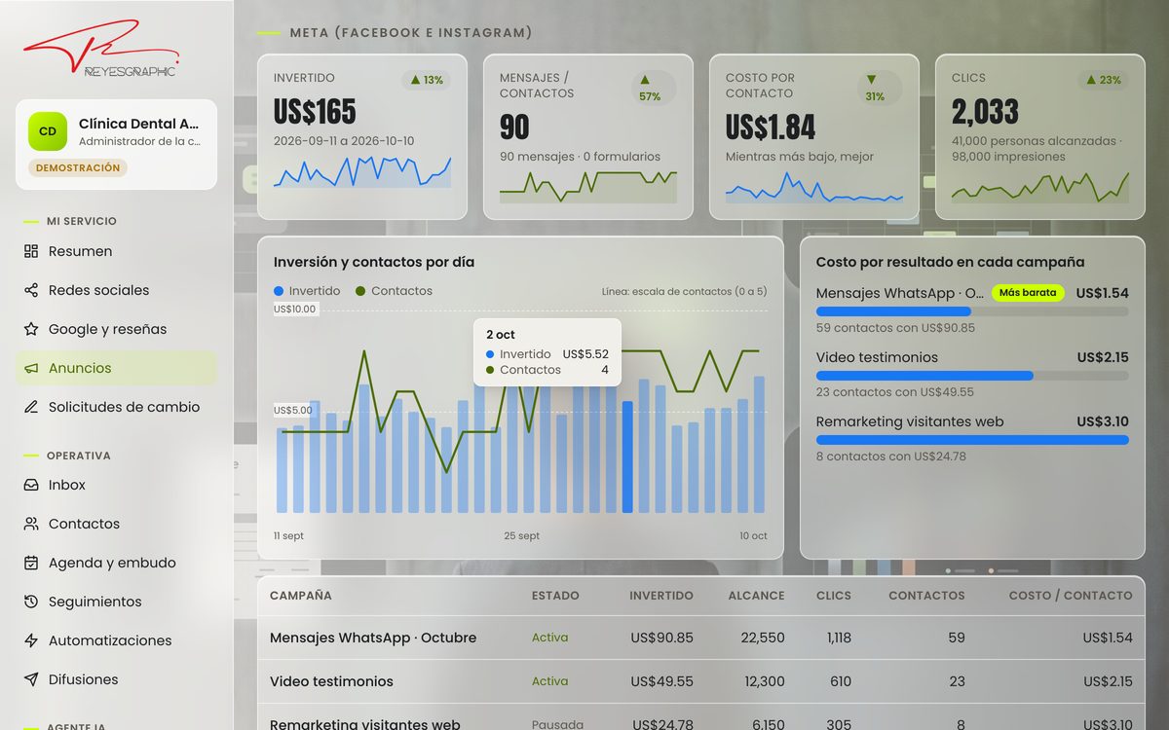The height and width of the screenshot is (730, 1169).
Task: Click the Contactos legend entry in chart
Action: 395,291
